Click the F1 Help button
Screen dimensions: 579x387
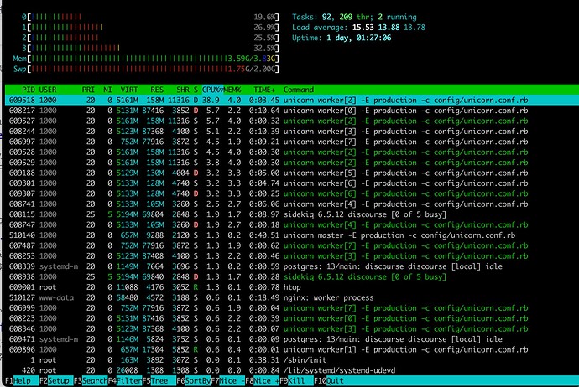click(x=22, y=381)
